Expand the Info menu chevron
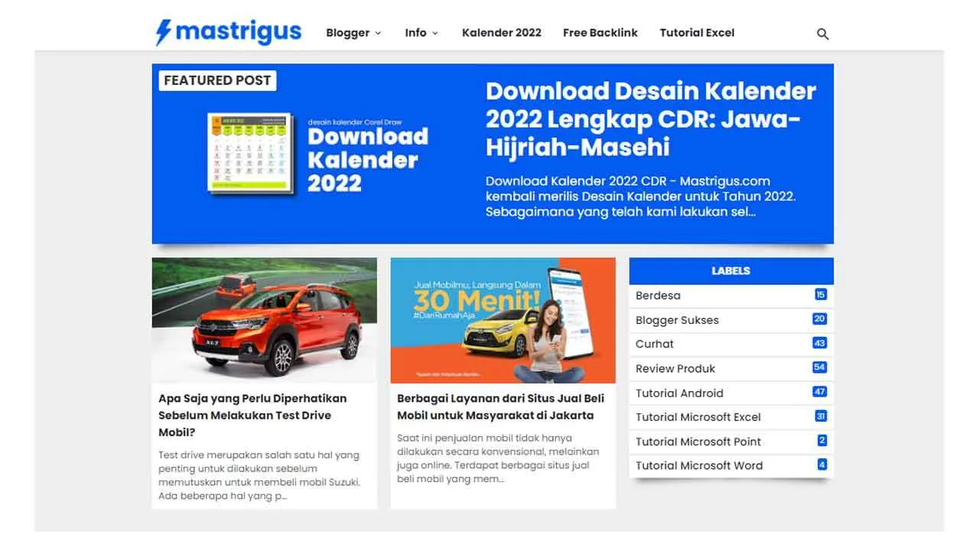This screenshot has height=550, width=979. tap(435, 33)
